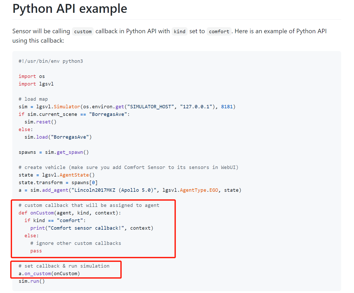Select the SIMULATOR_HOST string in code
The height and width of the screenshot is (293, 354).
(x=150, y=106)
